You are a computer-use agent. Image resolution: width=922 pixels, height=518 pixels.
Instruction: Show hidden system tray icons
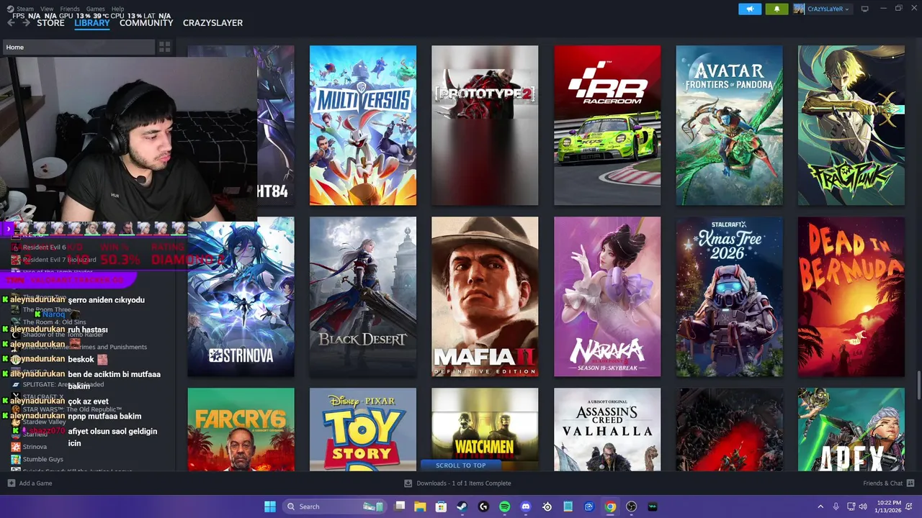pos(820,506)
